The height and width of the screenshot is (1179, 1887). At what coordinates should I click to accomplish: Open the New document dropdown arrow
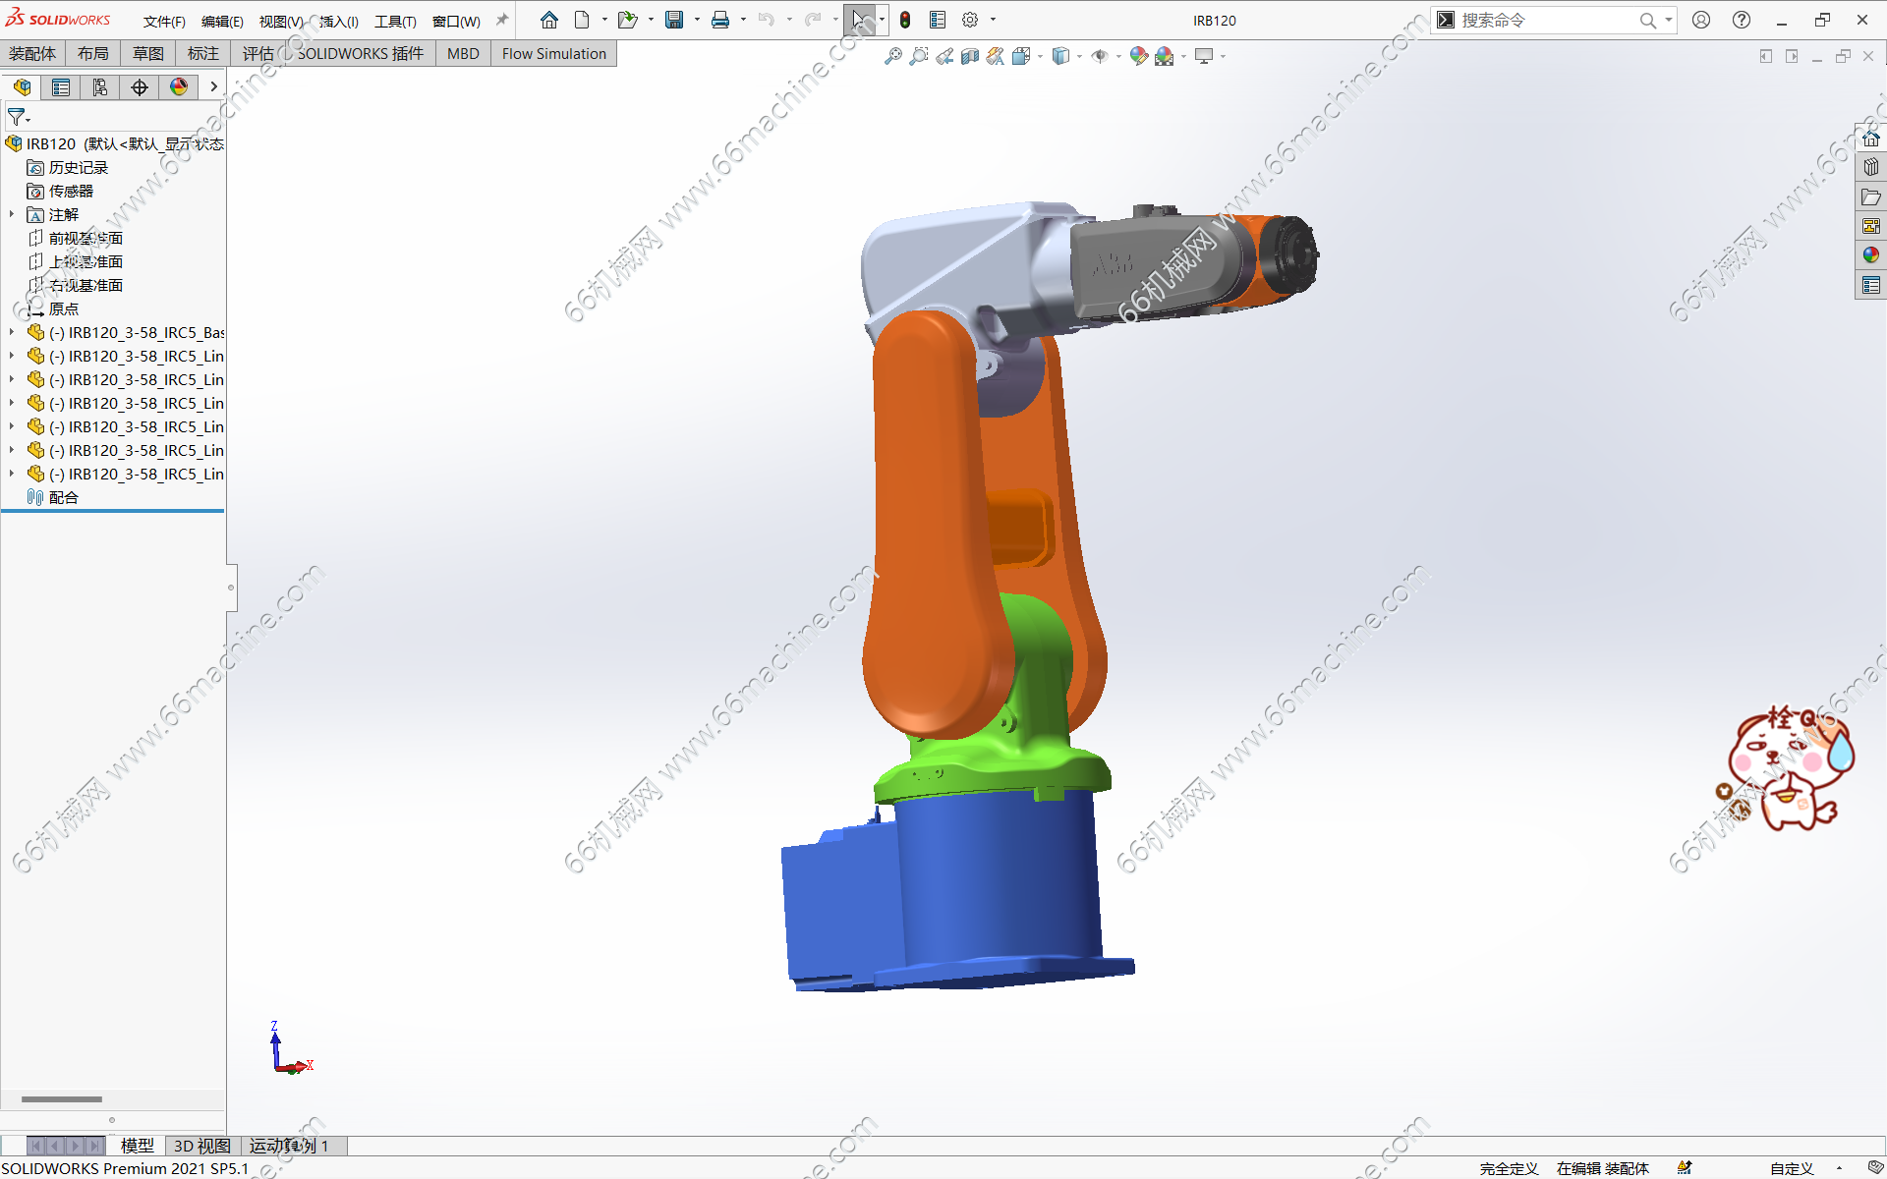pyautogui.click(x=604, y=20)
